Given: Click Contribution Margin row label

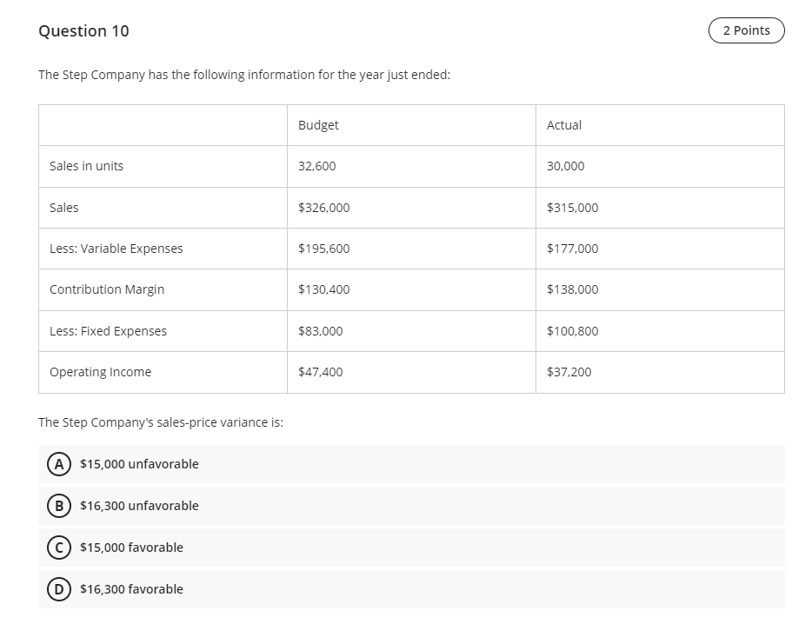Looking at the screenshot, I should tap(107, 290).
